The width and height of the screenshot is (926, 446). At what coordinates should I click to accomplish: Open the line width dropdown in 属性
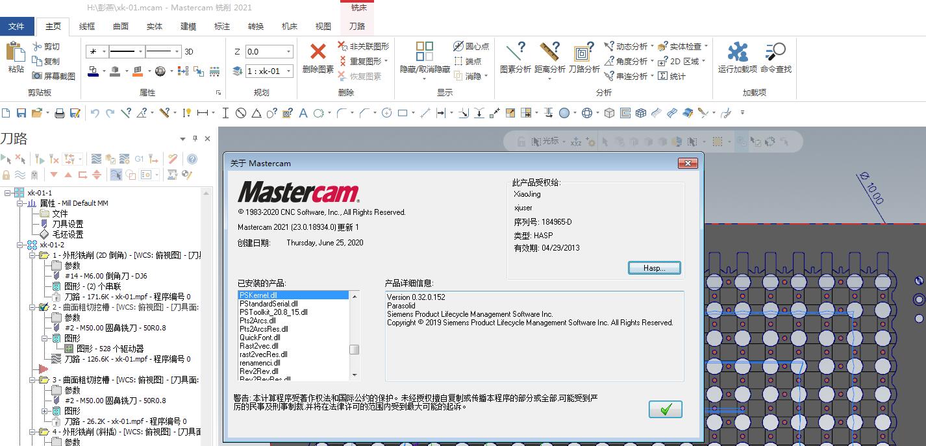[176, 51]
